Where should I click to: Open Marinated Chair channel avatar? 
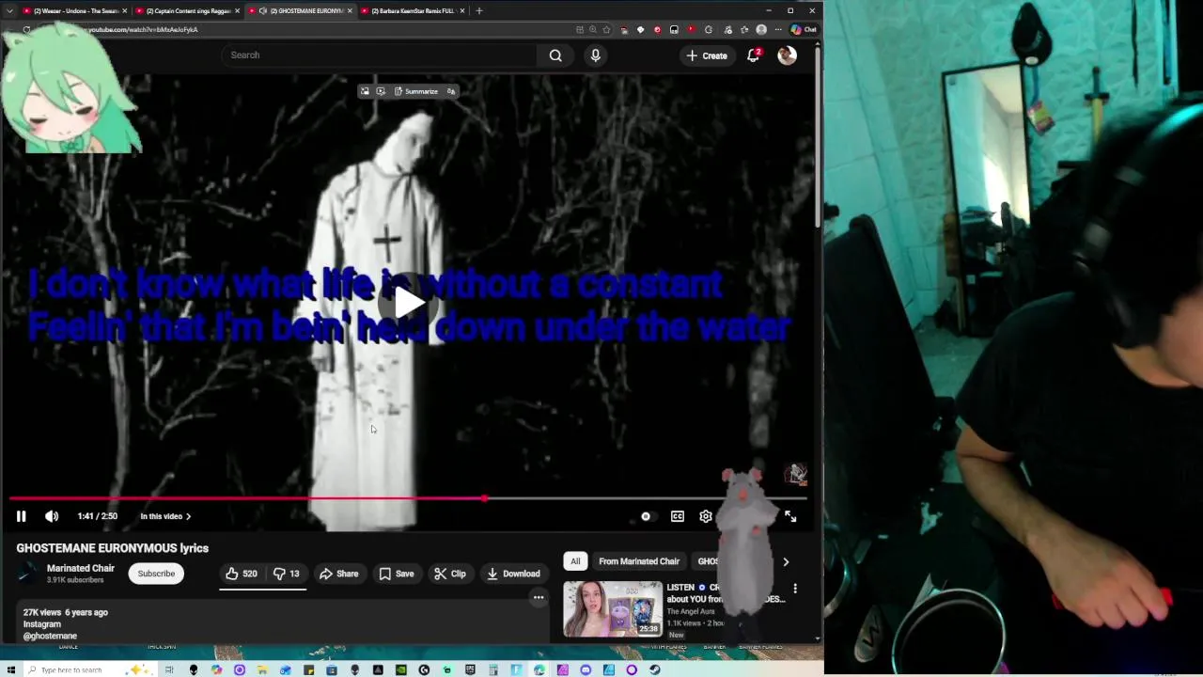(28, 574)
